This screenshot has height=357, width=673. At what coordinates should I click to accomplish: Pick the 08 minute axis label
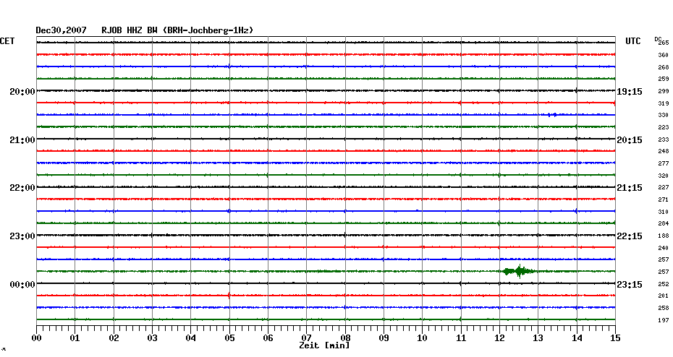coord(345,338)
